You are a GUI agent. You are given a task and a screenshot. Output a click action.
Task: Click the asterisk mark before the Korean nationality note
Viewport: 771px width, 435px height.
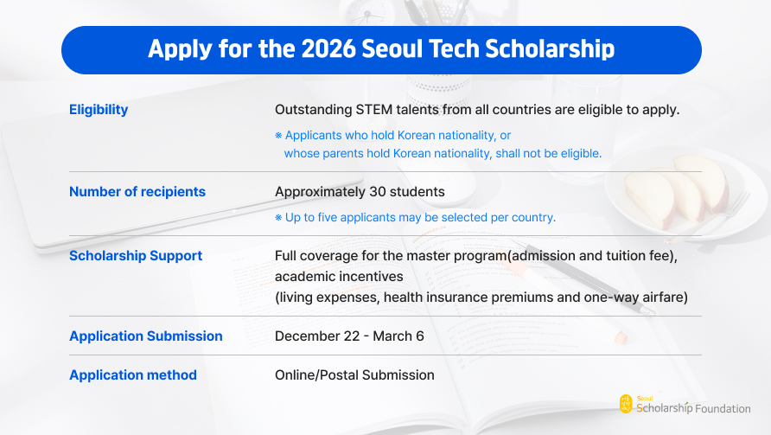[x=278, y=136]
